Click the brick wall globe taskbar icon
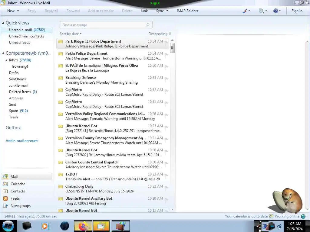The height and width of the screenshot is (232, 310). [120, 226]
